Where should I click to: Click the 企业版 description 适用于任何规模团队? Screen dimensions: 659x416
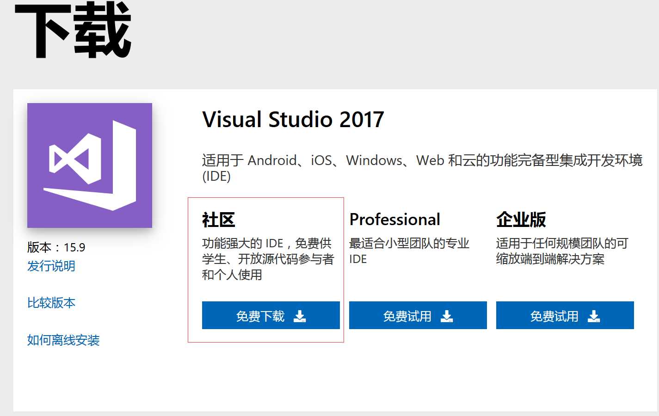[x=562, y=251]
